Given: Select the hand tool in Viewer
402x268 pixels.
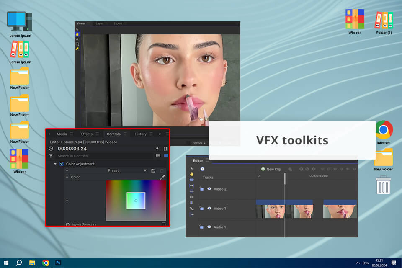Looking at the screenshot, I should point(77,34).
